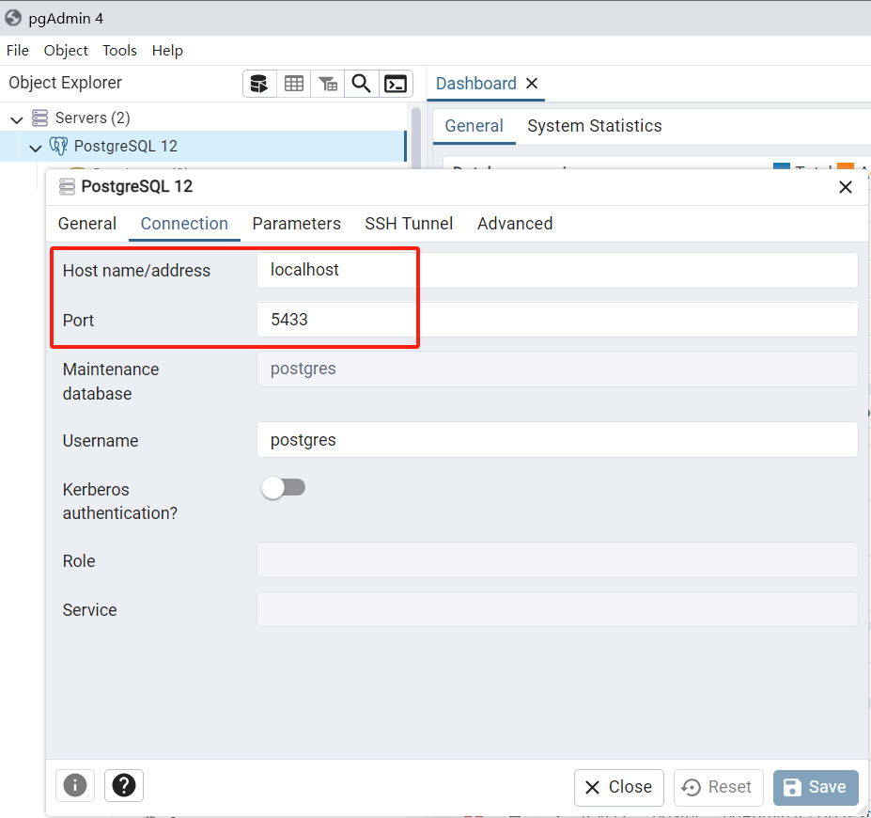Click the Query Tool database icon

(259, 84)
